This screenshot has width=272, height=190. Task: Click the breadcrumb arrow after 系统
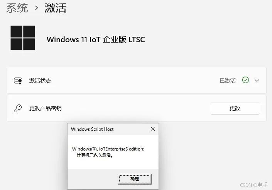pos(36,8)
